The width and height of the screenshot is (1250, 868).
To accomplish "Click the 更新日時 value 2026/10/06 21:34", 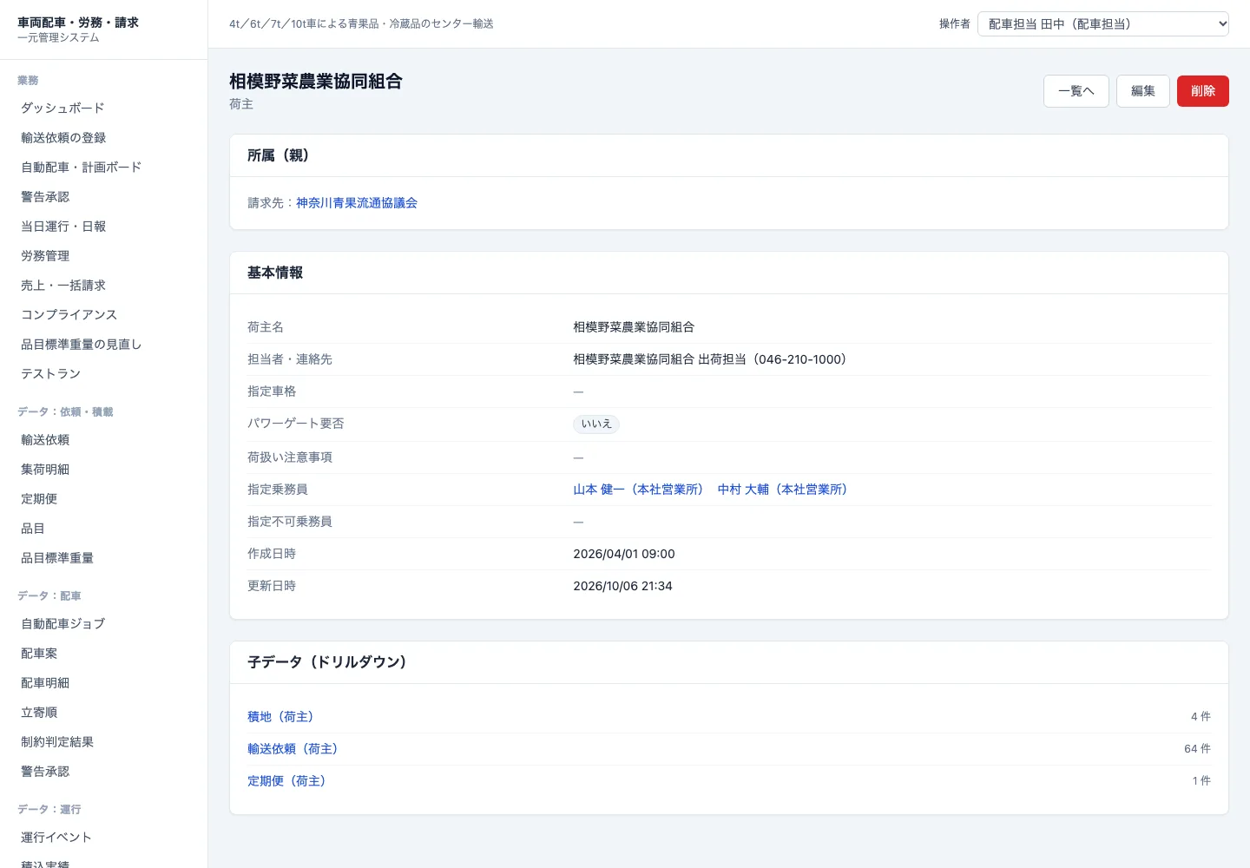I will click(622, 587).
